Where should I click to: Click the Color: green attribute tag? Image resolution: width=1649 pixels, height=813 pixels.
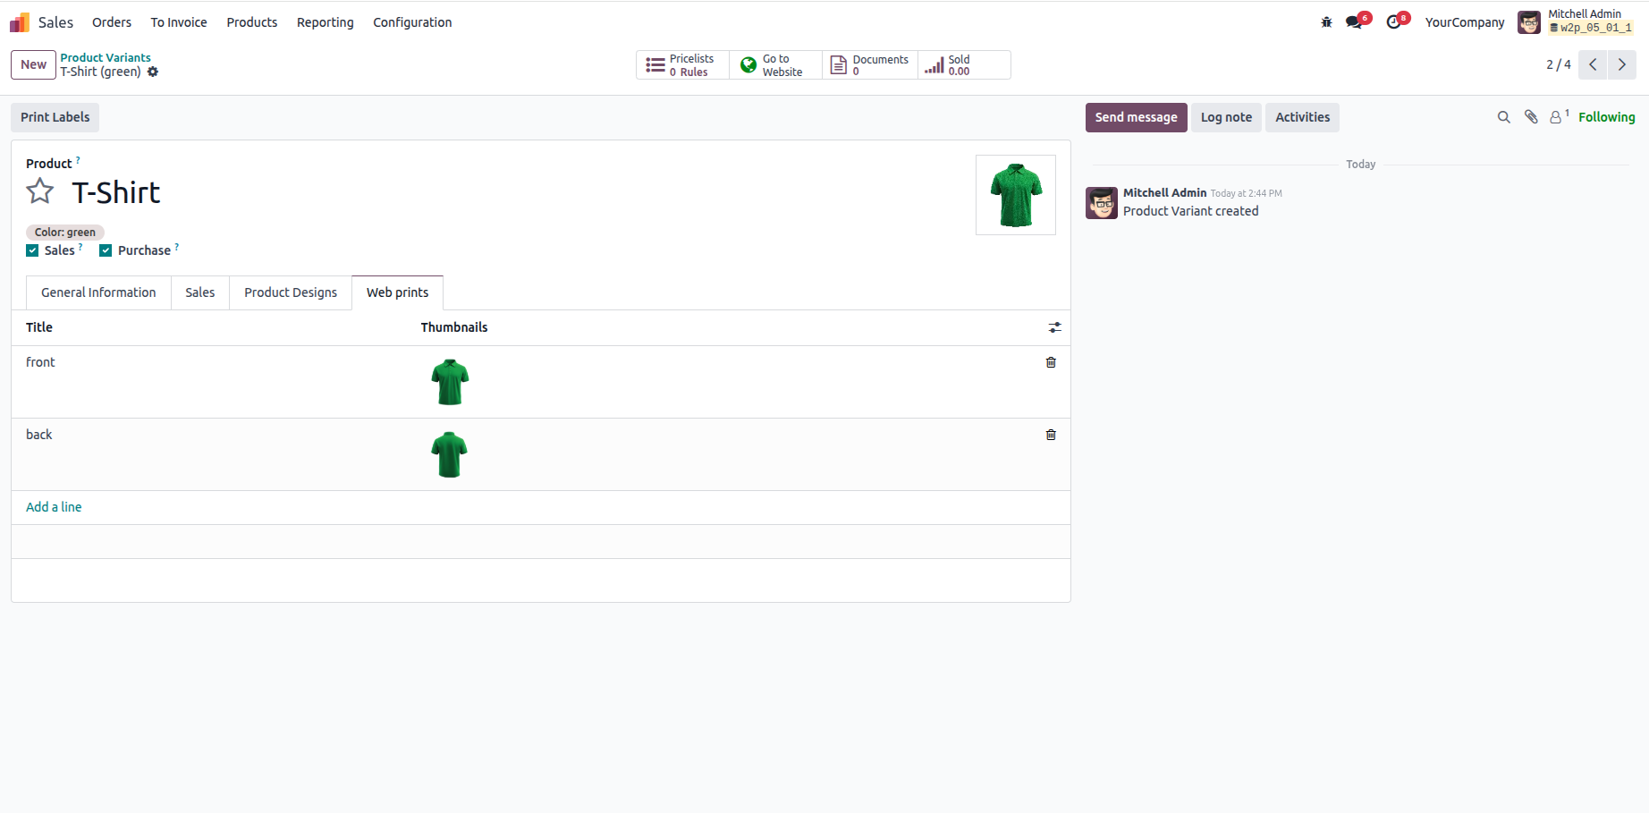pyautogui.click(x=65, y=233)
